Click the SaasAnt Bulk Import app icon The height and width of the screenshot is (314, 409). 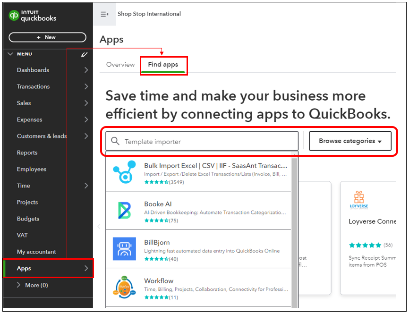[x=124, y=172]
